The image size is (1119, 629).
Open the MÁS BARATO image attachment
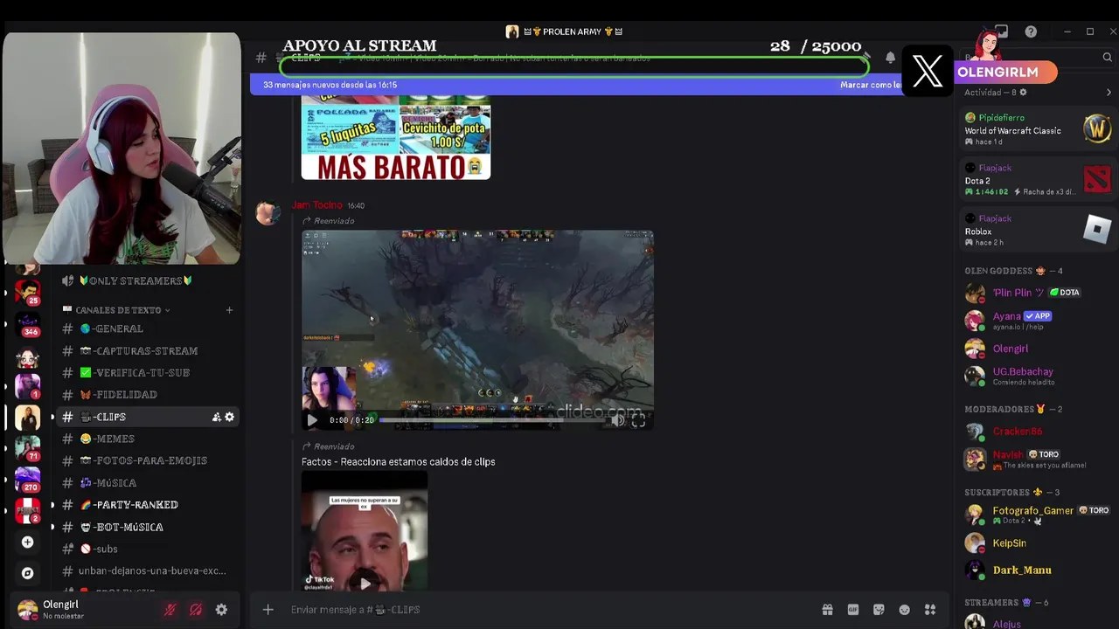point(396,138)
